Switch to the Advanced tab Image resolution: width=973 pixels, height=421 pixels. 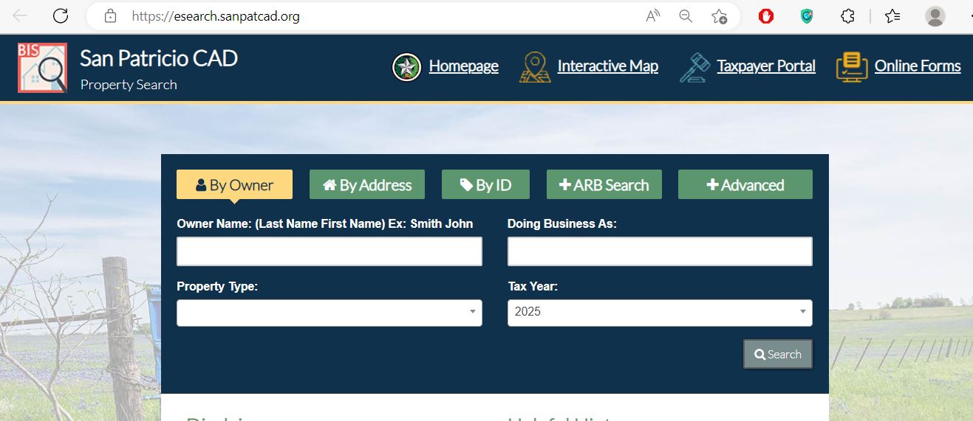745,184
